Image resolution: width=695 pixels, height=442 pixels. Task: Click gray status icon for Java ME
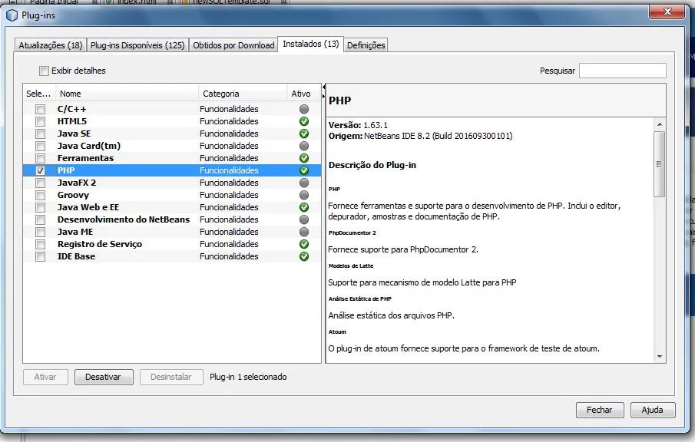[304, 232]
